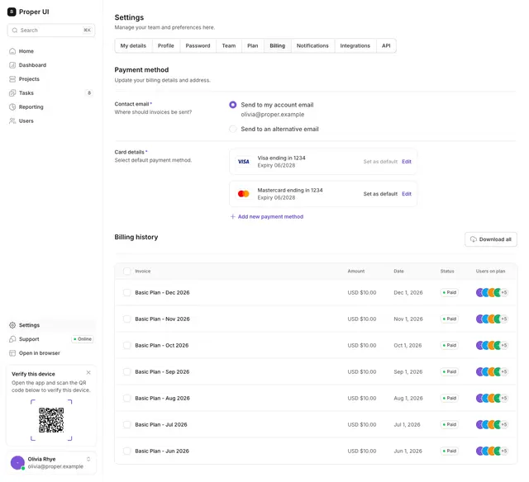This screenshot has width=529, height=482.
Task: Click the Support headset icon
Action: coord(12,339)
